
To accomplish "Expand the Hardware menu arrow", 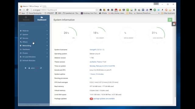I will click(x=47, y=49).
